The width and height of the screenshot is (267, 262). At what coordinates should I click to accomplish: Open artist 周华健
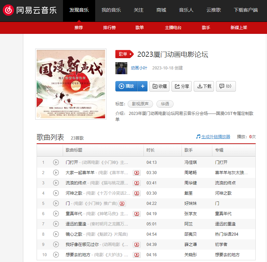click(191, 183)
